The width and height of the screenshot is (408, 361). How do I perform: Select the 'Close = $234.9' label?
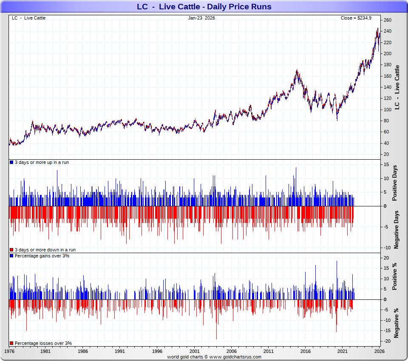356,18
